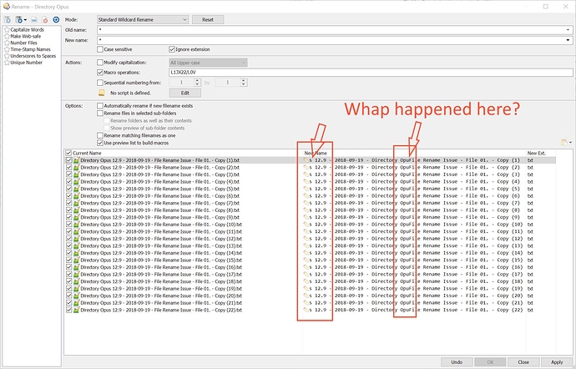The height and width of the screenshot is (369, 576).
Task: Expand the New name history dropdown arrow
Action: [568, 40]
